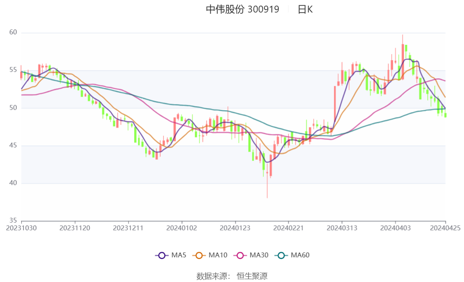Hide the MA10 series via legend label

click(x=218, y=255)
